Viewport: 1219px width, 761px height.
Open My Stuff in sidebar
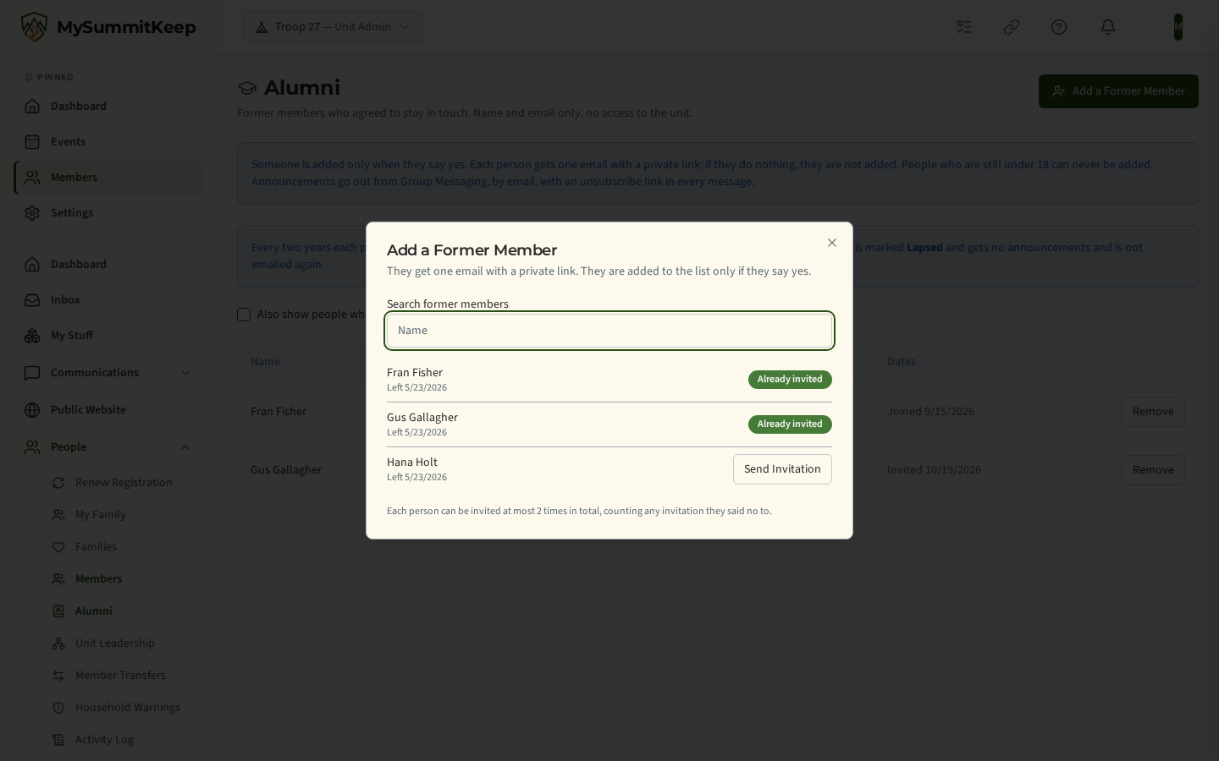coord(108,336)
